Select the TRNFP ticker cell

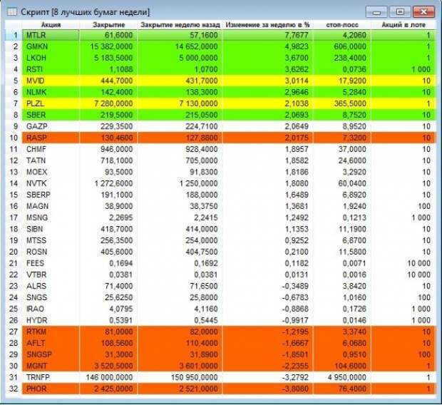pyautogui.click(x=51, y=377)
